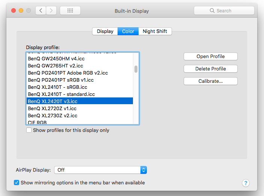
Task: Launch Calibrate... assistant
Action: point(210,81)
